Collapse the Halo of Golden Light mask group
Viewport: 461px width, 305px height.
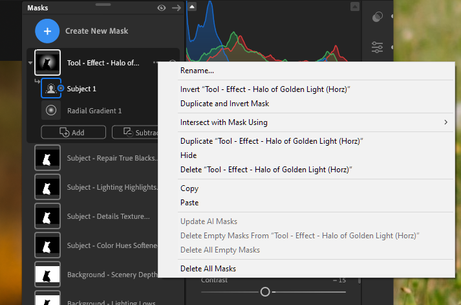31,63
